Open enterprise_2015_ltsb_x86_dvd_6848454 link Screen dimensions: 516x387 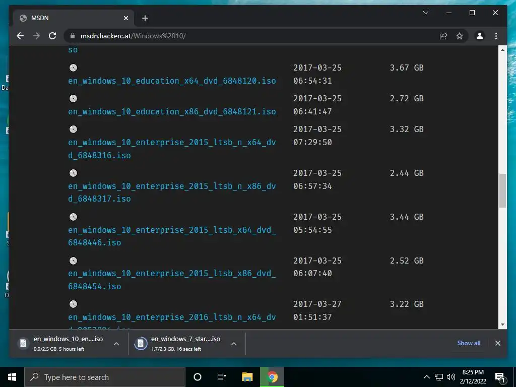(172, 280)
